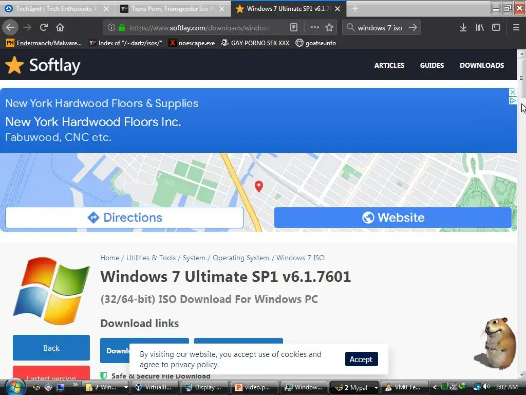This screenshot has height=395, width=526.
Task: Click the page scrollbar down arrow
Action: click(x=521, y=375)
